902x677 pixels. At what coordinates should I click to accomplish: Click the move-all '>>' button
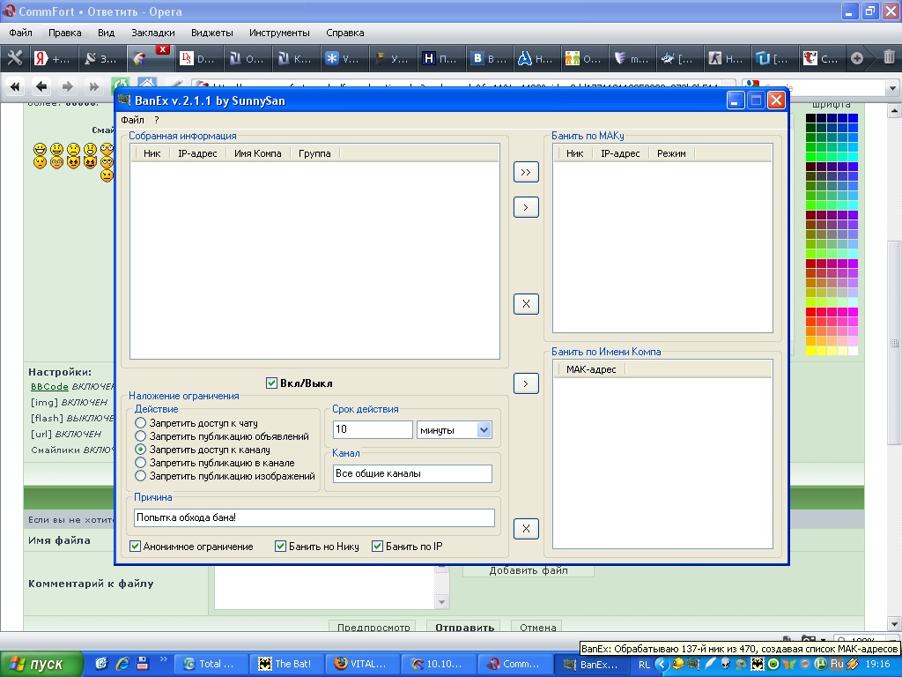(526, 173)
